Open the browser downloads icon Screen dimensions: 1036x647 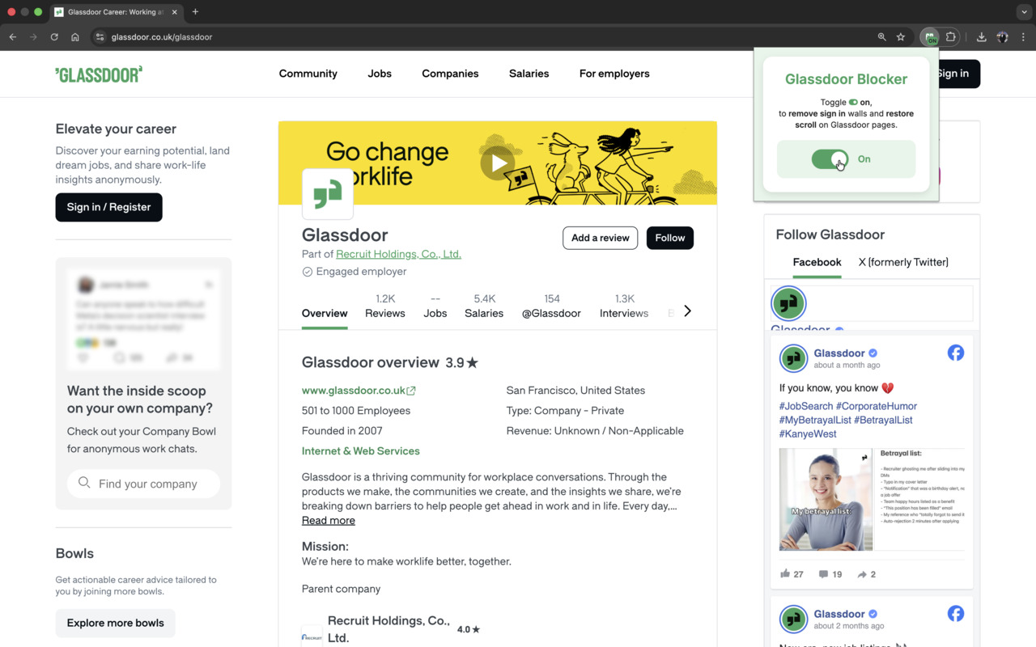click(x=981, y=37)
